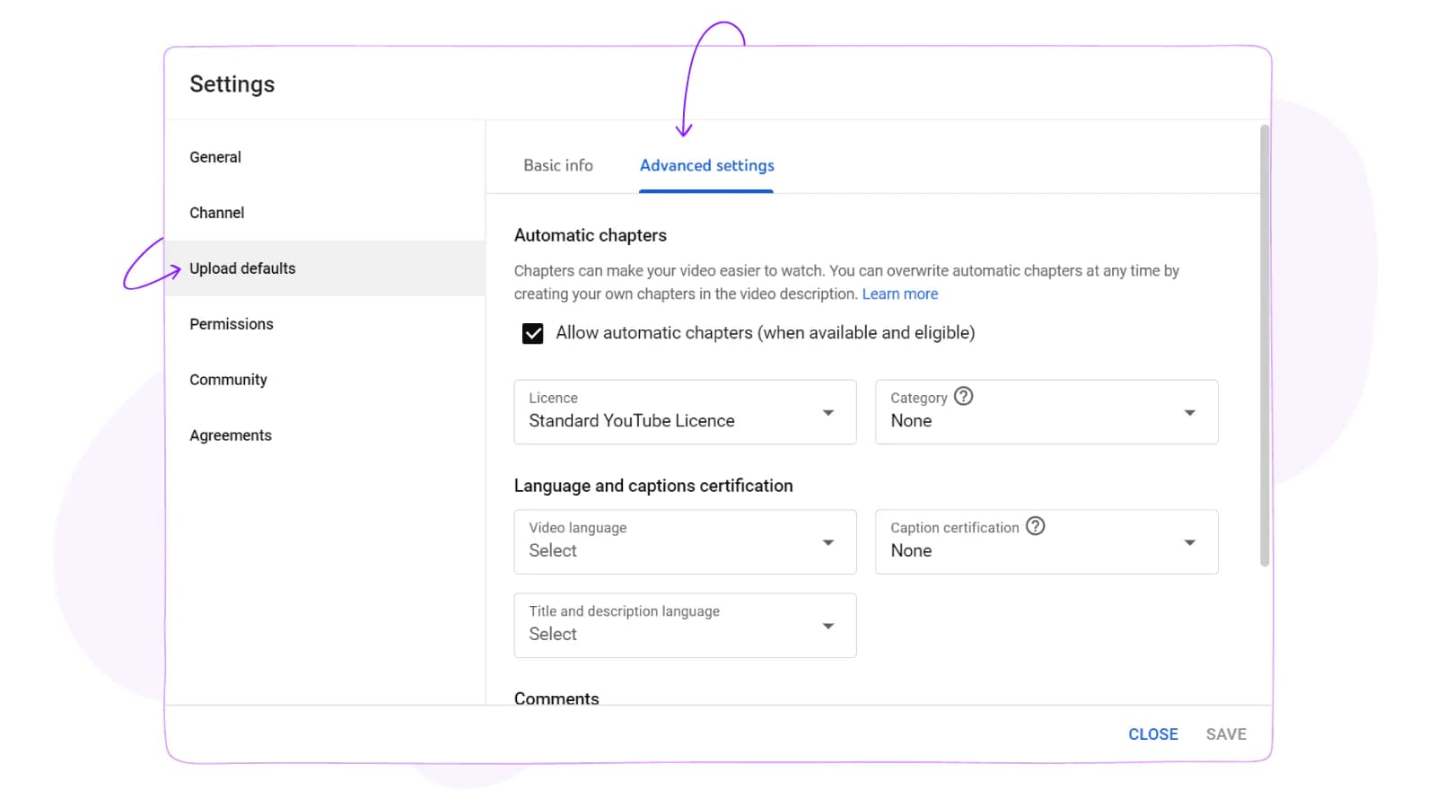The image size is (1436, 808).
Task: Follow the Learn more link
Action: [899, 294]
